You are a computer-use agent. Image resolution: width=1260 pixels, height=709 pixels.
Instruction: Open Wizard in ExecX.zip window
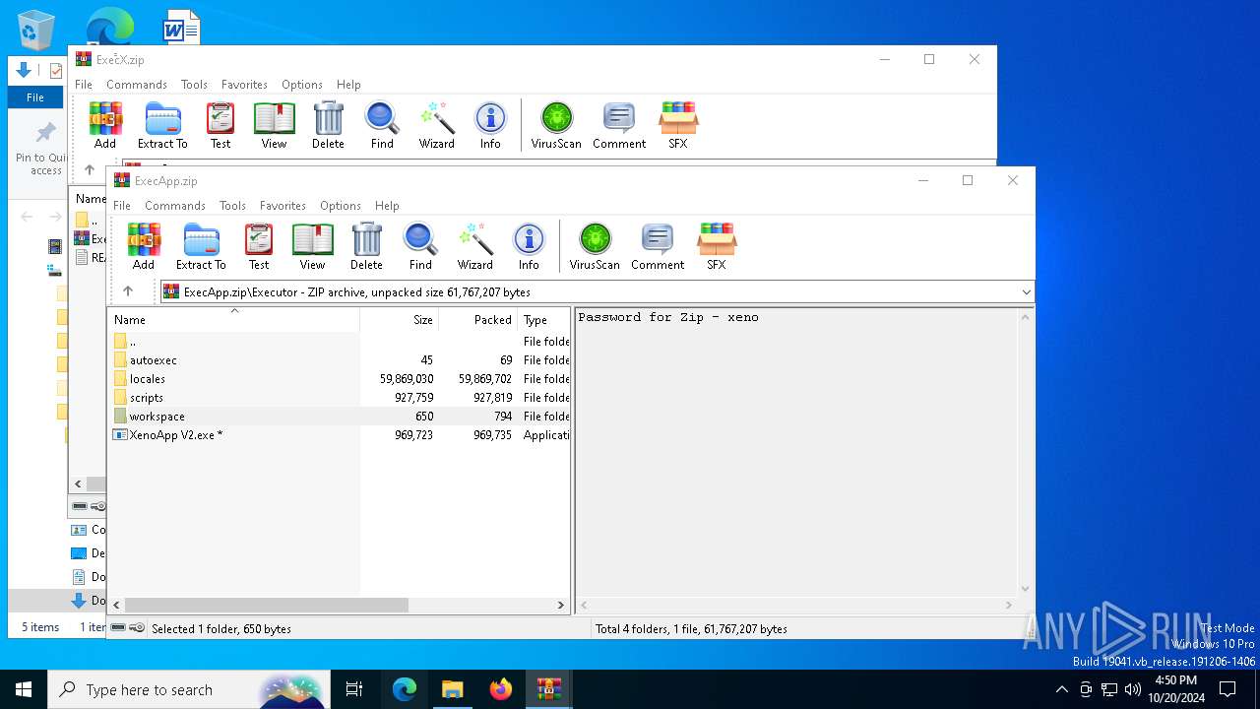tap(436, 125)
